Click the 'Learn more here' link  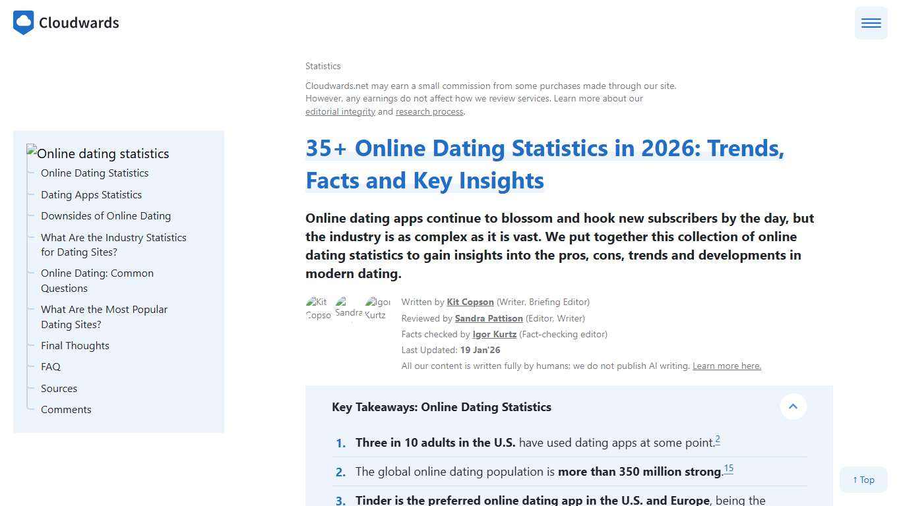[x=726, y=366]
